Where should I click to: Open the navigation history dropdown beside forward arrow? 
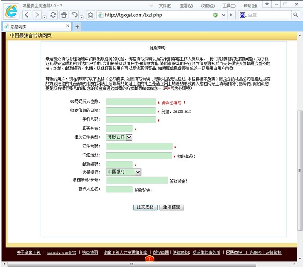(44, 17)
